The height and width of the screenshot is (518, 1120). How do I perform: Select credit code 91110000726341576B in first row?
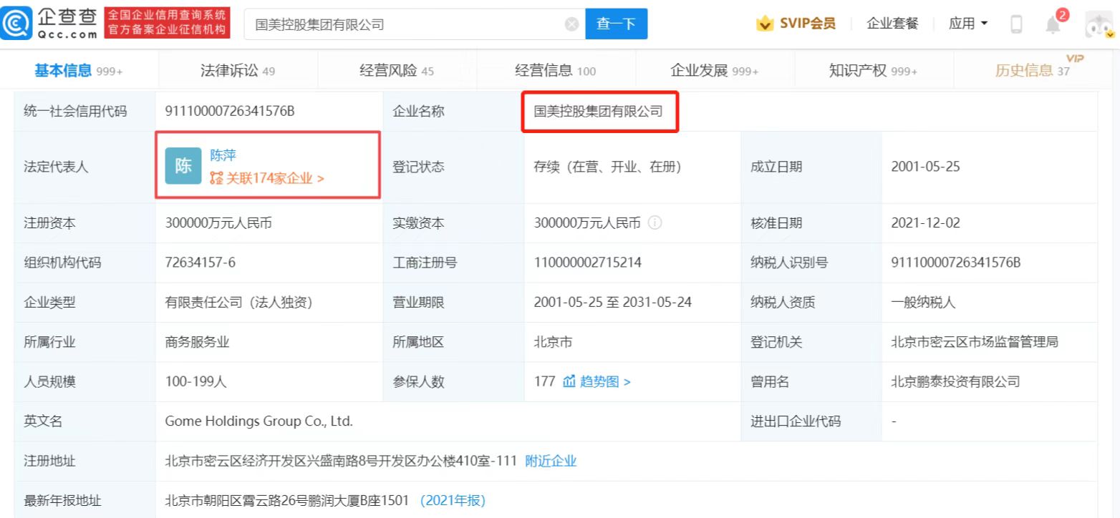point(231,112)
